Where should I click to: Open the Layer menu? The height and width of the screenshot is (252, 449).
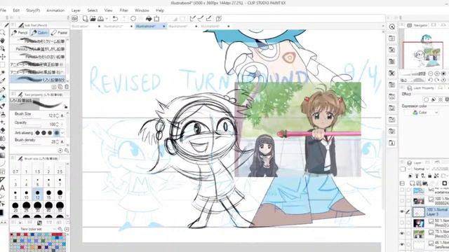[x=76, y=10]
